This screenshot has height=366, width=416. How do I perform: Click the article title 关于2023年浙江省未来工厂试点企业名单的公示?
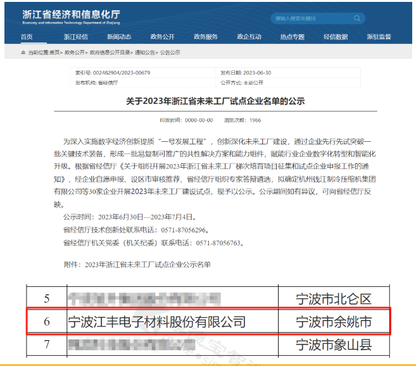pyautogui.click(x=215, y=101)
